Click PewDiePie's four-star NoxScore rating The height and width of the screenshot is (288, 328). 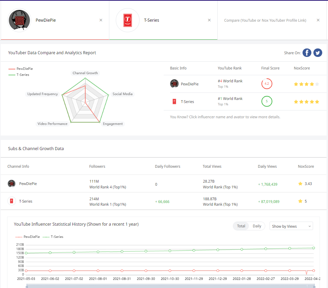pyautogui.click(x=307, y=84)
